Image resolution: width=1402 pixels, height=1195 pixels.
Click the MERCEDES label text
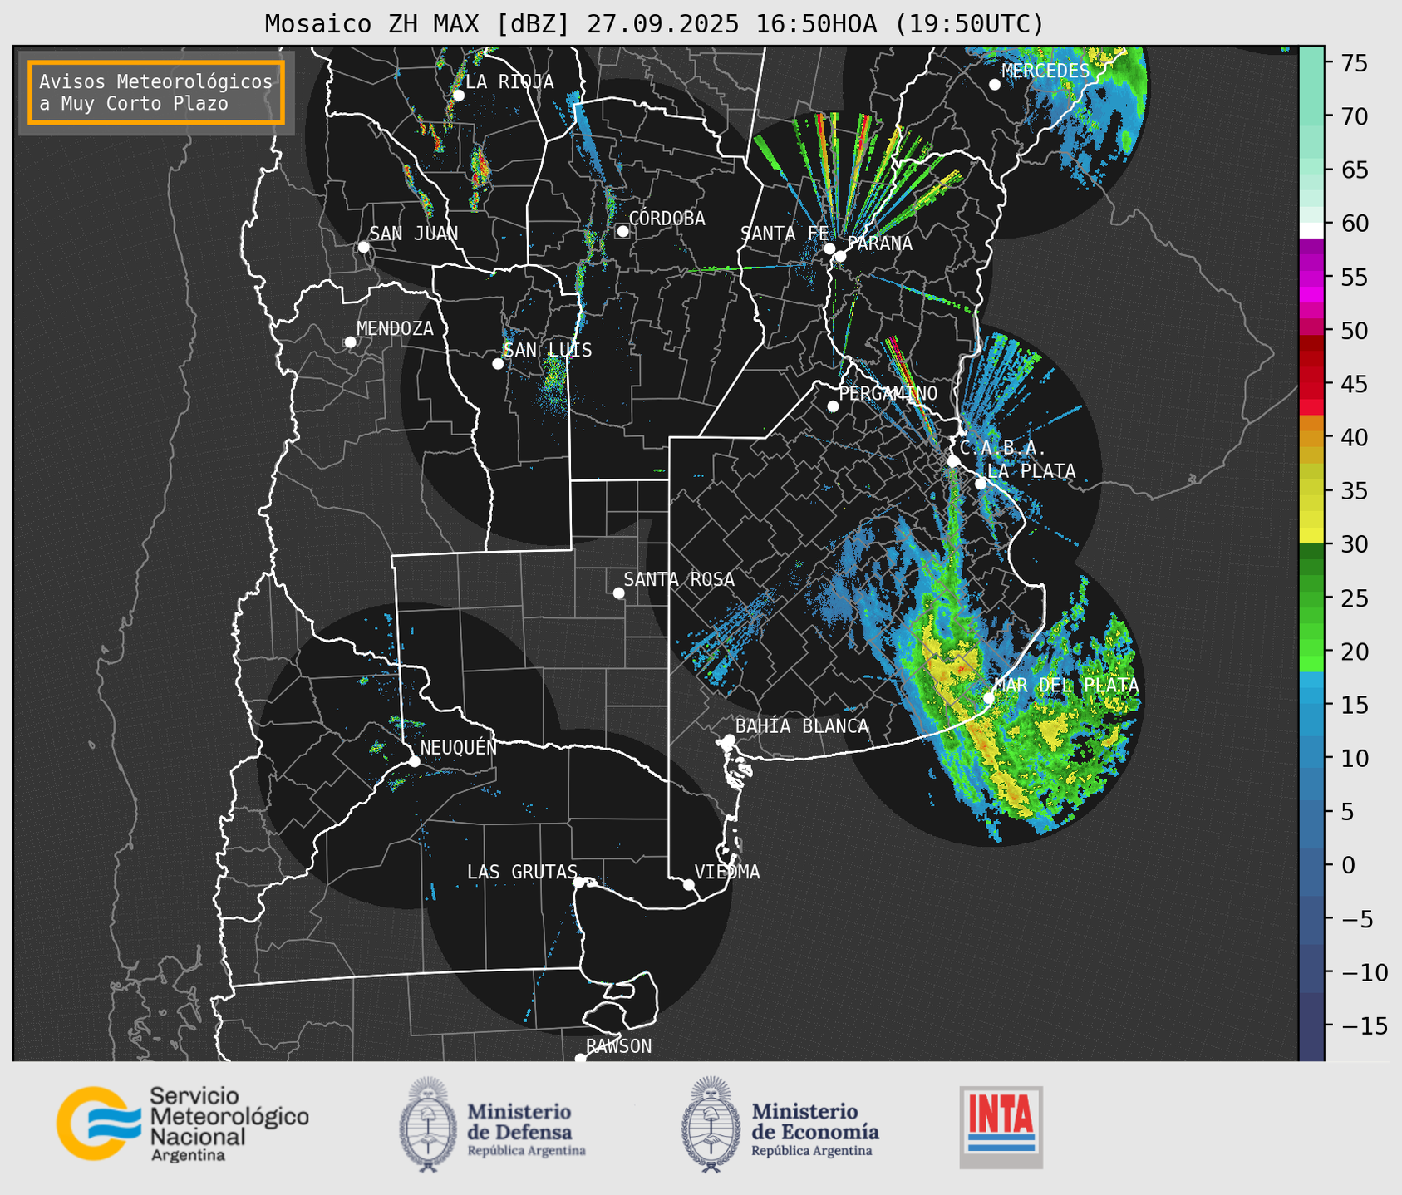point(1045,71)
